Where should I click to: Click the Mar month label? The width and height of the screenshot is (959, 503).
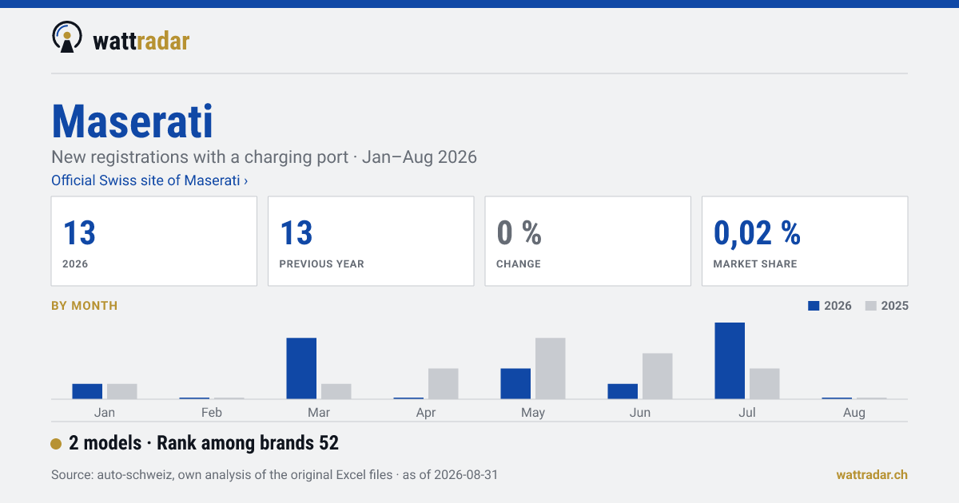point(319,413)
